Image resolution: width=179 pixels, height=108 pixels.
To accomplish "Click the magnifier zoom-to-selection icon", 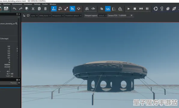I will 87,9.
